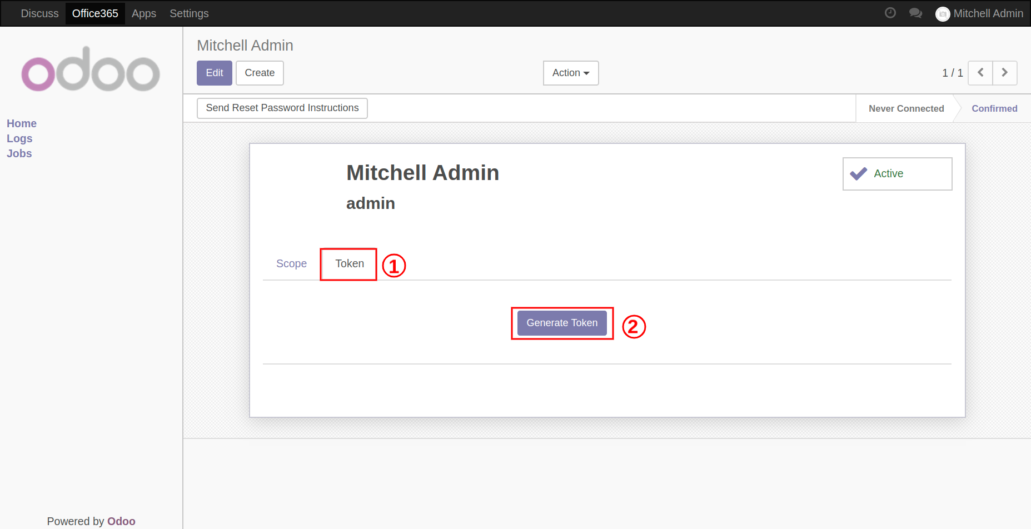
Task: Click the Mitchell Admin user avatar
Action: (x=943, y=14)
